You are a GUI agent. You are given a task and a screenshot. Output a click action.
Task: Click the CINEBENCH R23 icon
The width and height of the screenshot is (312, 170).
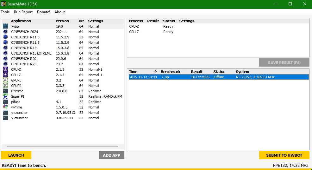5,64
